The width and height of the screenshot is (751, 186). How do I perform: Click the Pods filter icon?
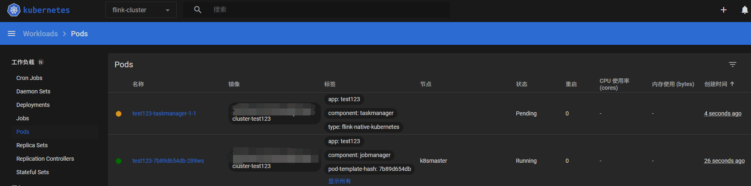[x=732, y=64]
